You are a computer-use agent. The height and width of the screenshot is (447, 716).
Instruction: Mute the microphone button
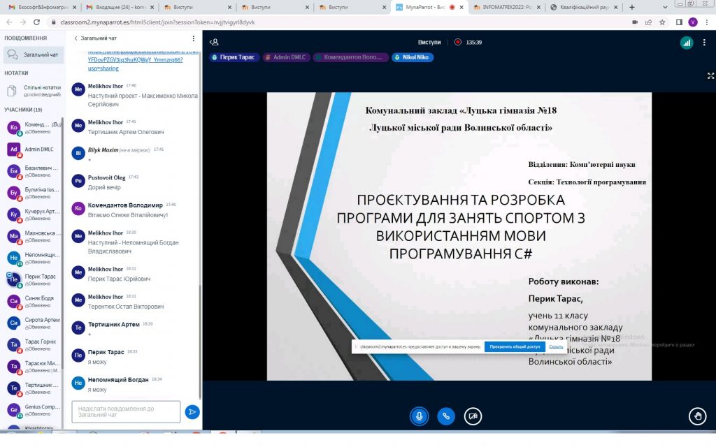[419, 416]
